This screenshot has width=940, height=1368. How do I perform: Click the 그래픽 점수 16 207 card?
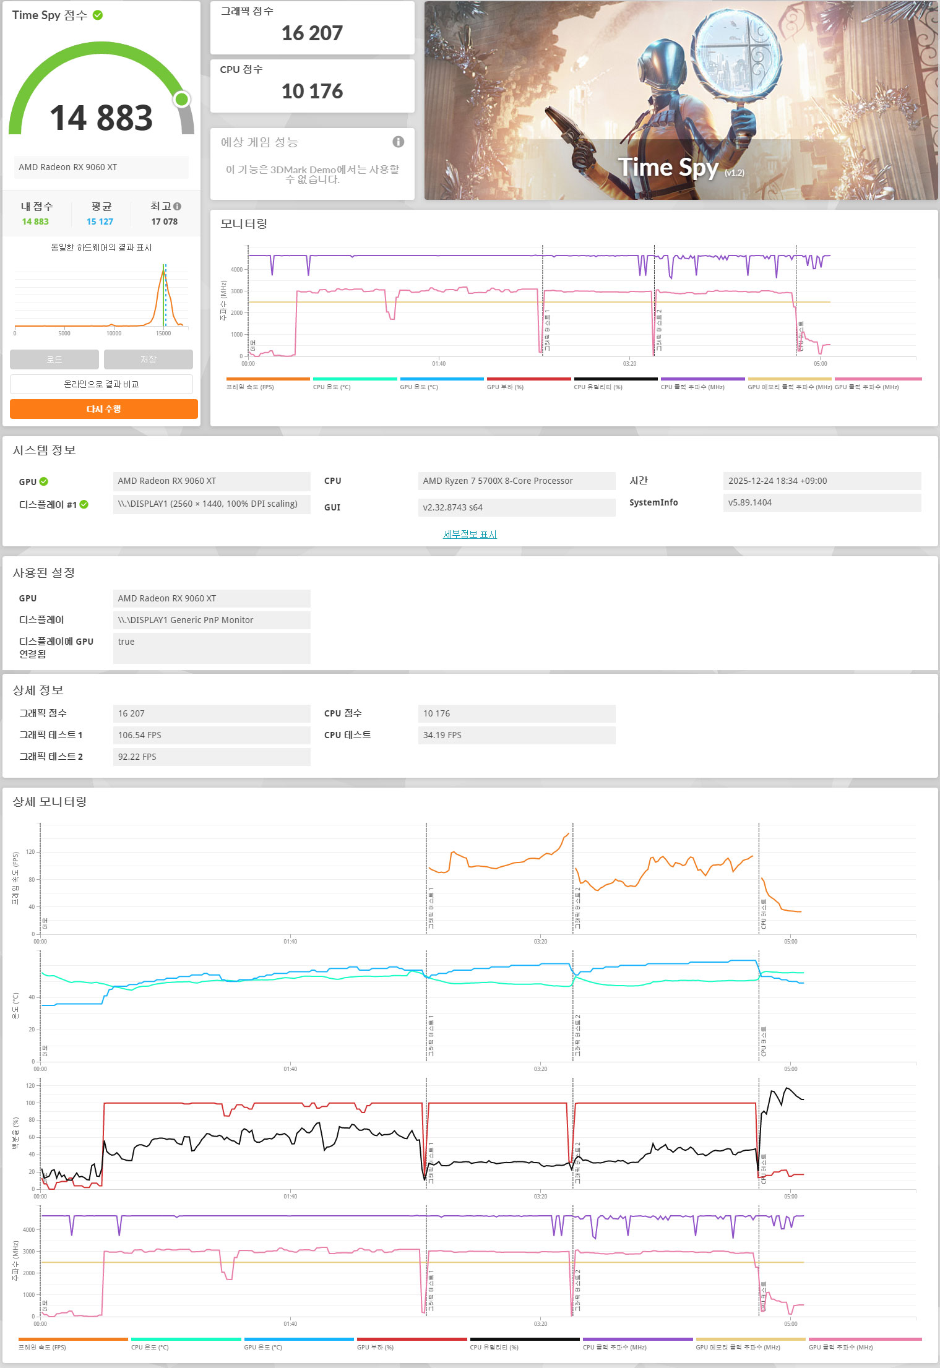[x=312, y=28]
